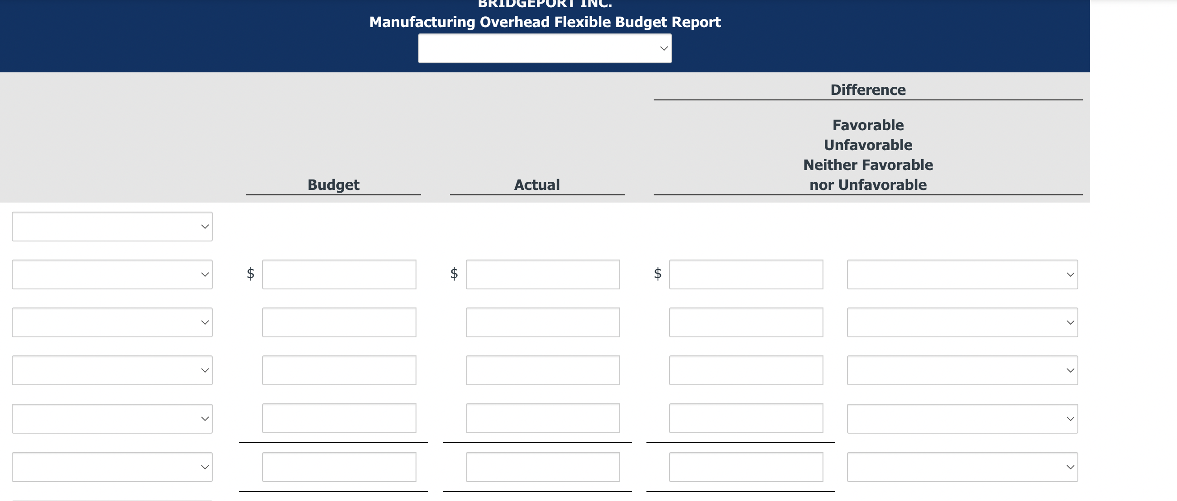This screenshot has height=501, width=1177.
Task: Open the third row label dropdown
Action: click(x=112, y=322)
